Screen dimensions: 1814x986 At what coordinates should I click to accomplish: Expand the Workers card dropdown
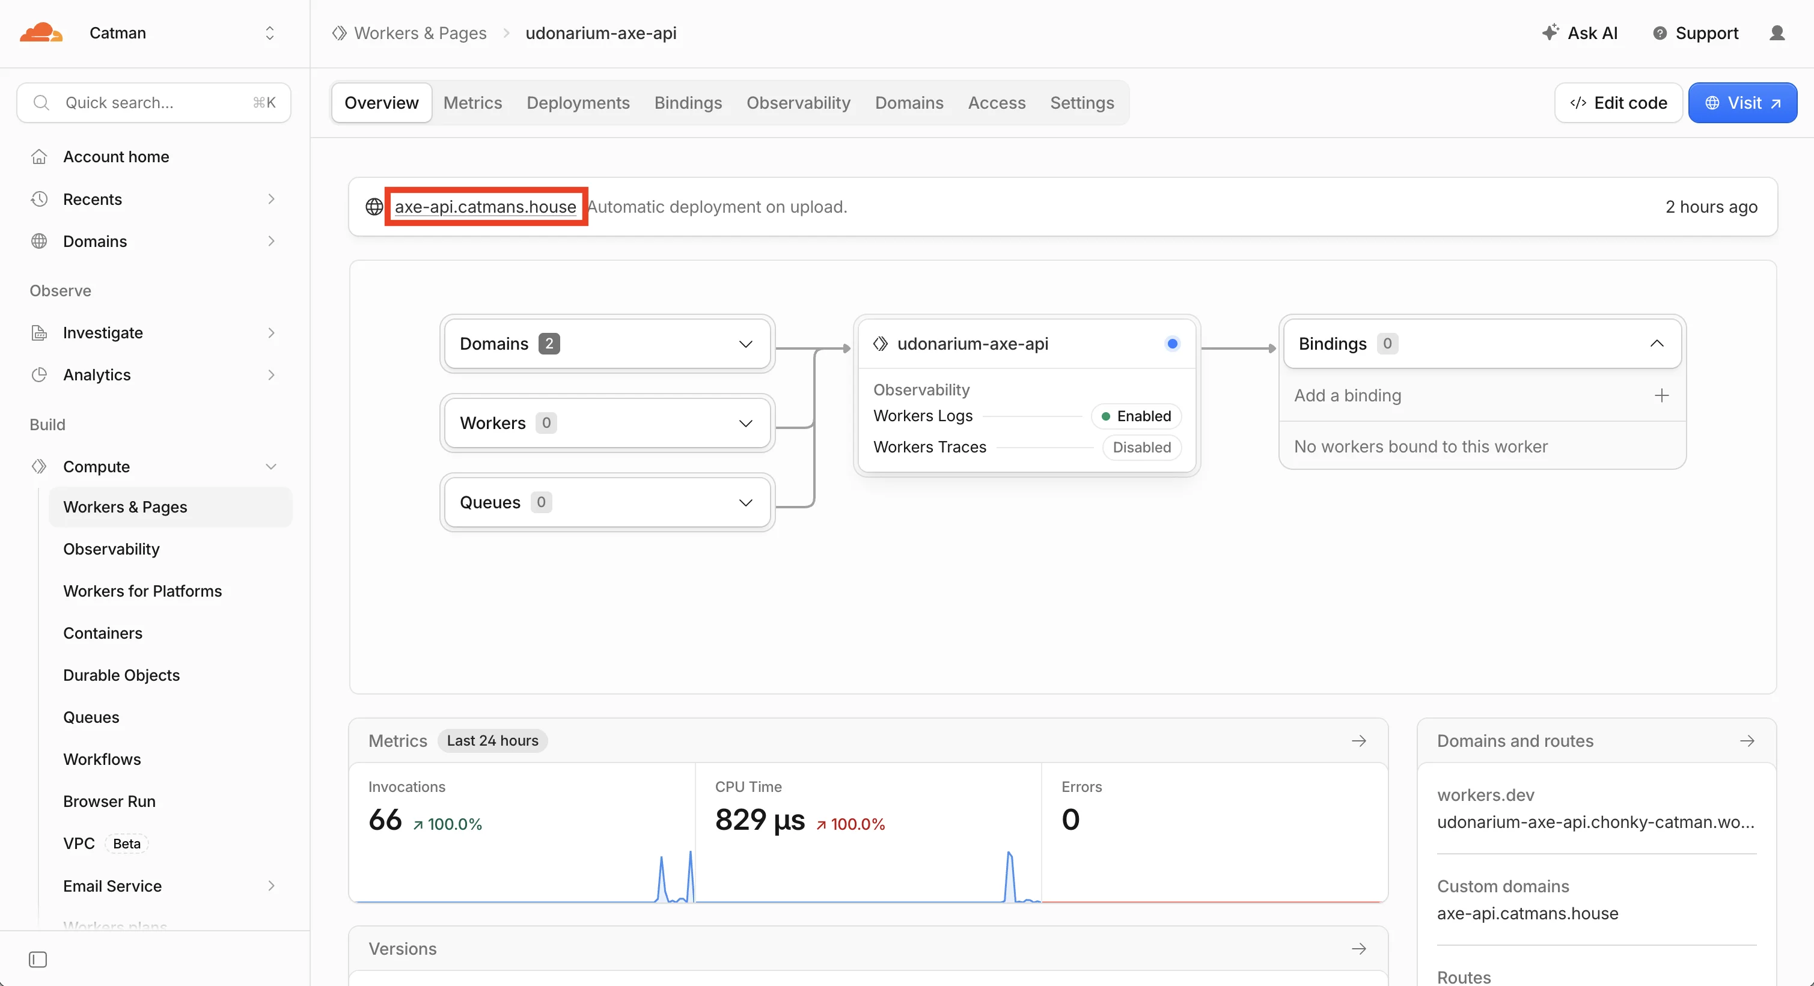coord(746,424)
